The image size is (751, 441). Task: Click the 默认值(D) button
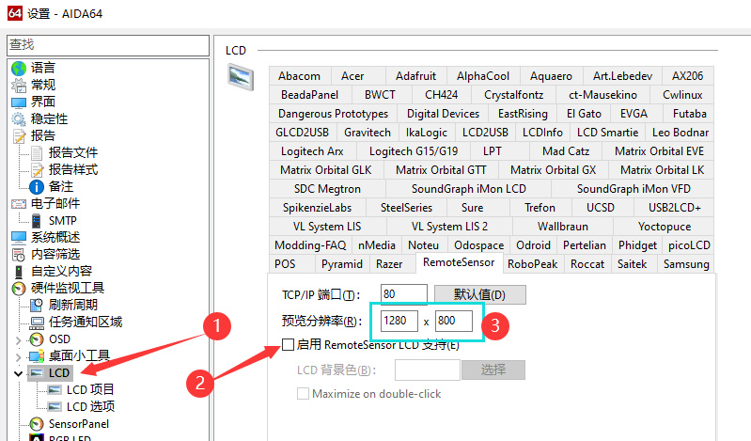pos(480,294)
